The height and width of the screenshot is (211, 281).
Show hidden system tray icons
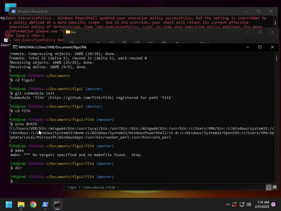coord(227,204)
